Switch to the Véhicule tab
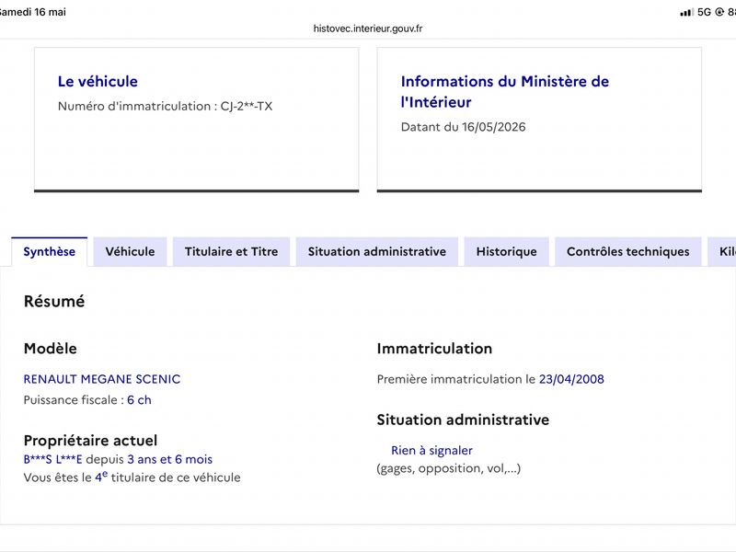 [130, 251]
